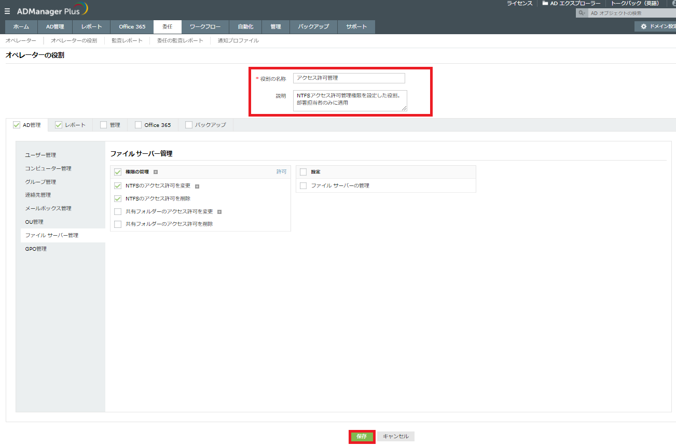Enable the Office 365 role category checkbox
Screen dimensions: 676x446
(x=138, y=125)
